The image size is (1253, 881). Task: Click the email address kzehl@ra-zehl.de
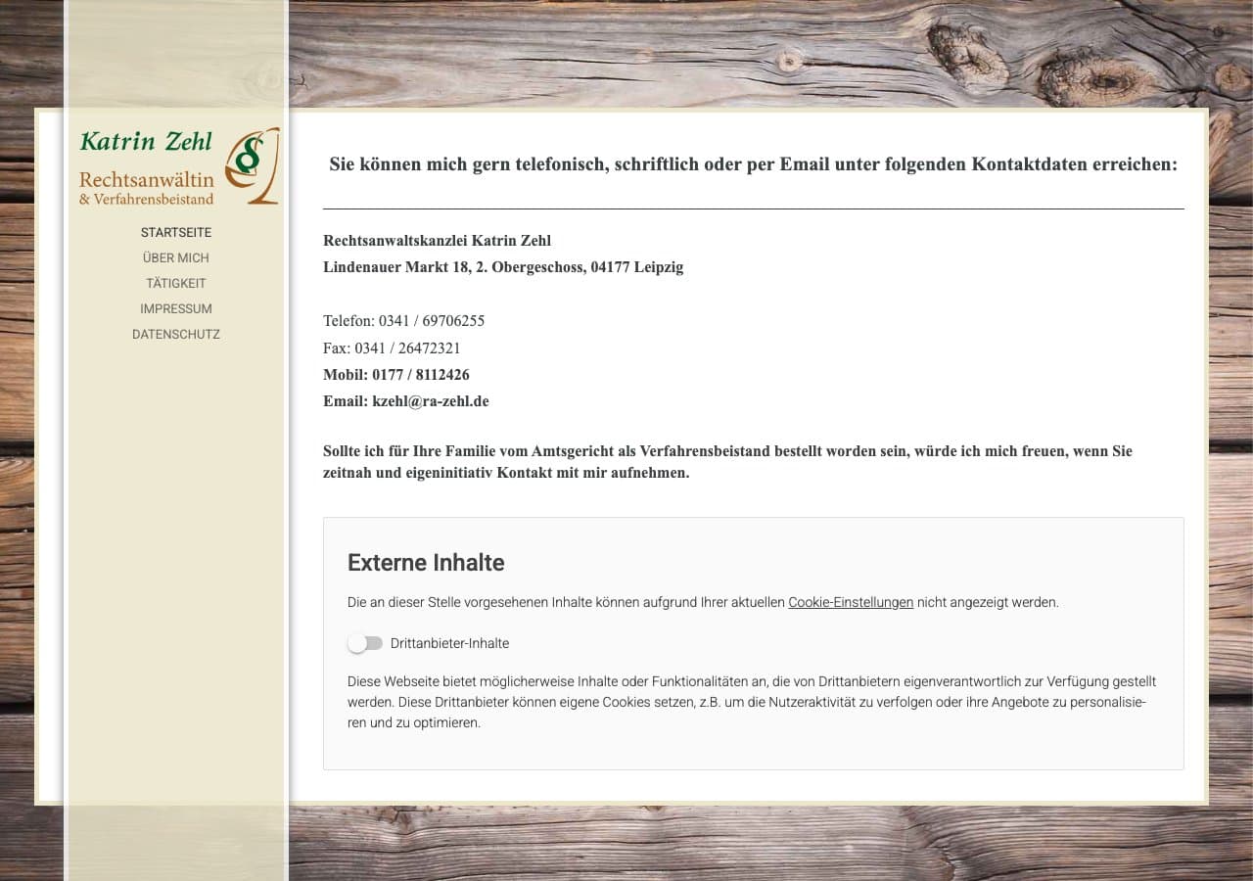(430, 401)
